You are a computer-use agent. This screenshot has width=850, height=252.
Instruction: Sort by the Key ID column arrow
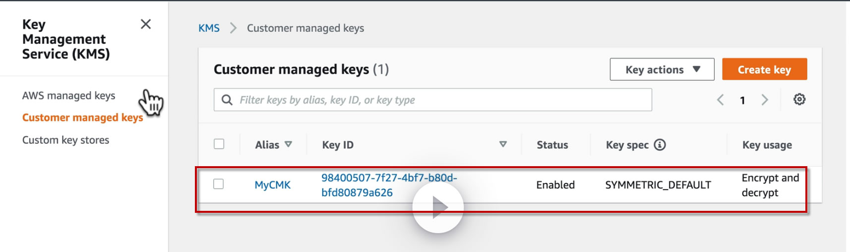coord(503,144)
